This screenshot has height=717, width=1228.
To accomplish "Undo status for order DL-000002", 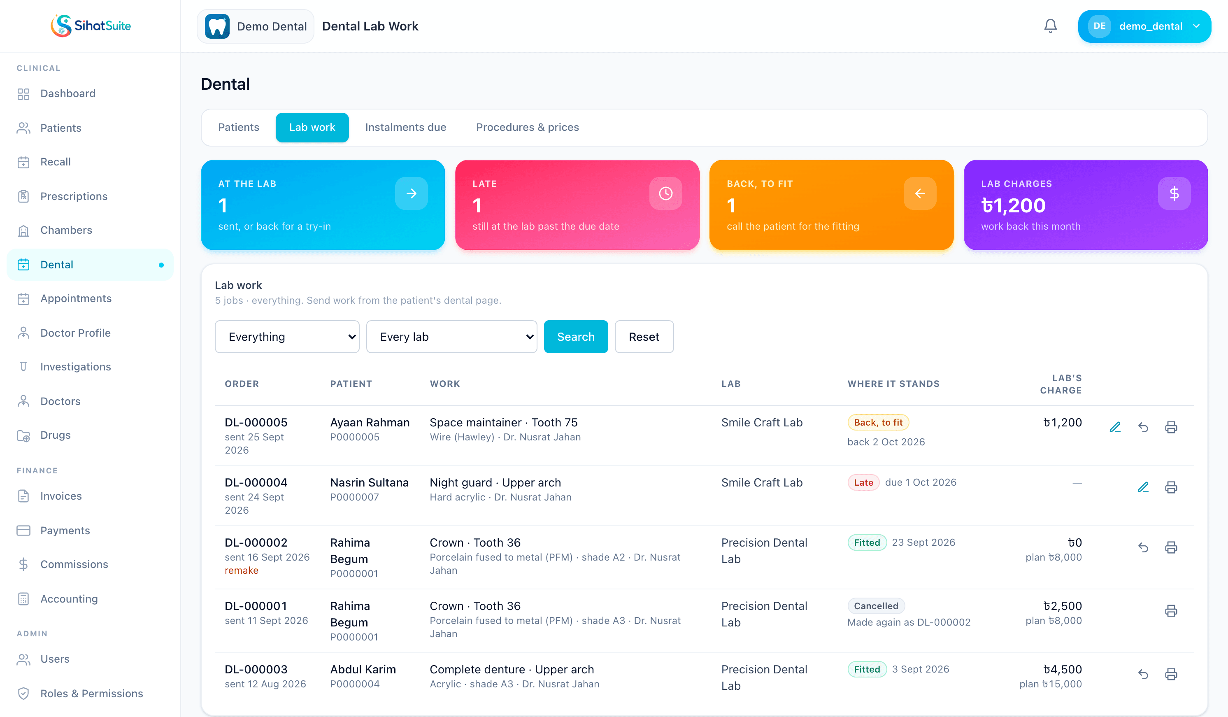I will [1143, 547].
